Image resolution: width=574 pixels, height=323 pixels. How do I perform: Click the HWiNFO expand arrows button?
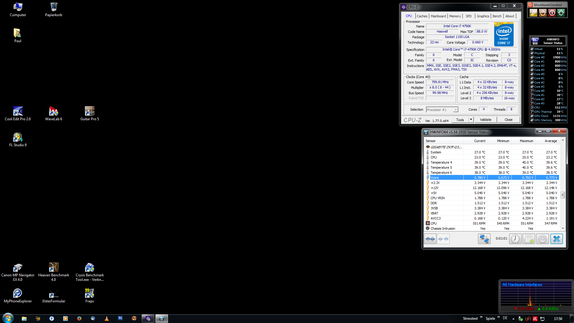point(430,239)
